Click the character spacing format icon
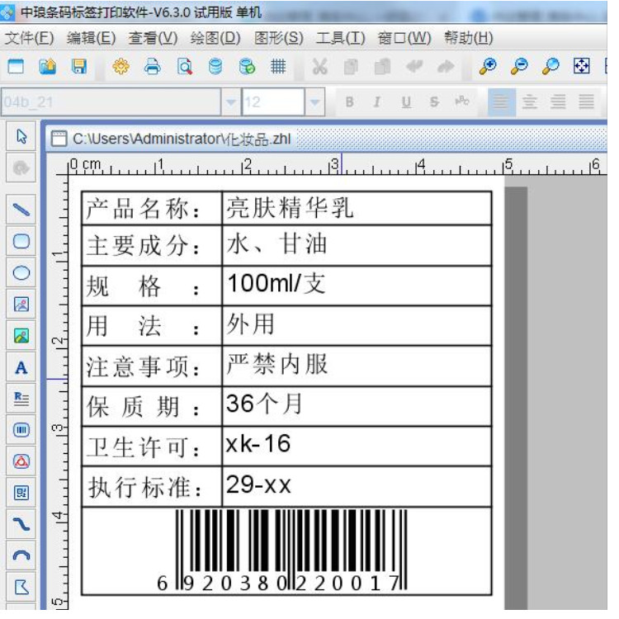This screenshot has width=619, height=619. click(x=462, y=102)
